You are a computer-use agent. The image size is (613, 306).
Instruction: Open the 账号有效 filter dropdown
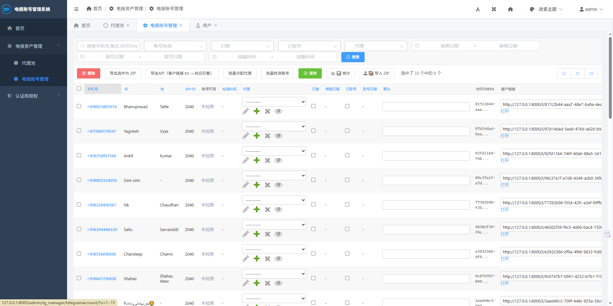click(x=175, y=46)
